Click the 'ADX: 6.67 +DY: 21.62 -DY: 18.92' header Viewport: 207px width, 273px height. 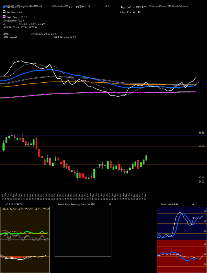(x=26, y=209)
